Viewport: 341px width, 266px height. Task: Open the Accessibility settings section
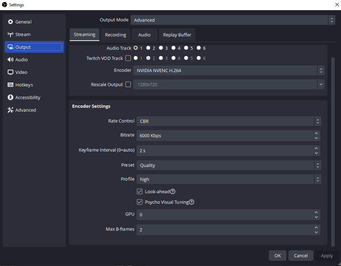(x=28, y=97)
